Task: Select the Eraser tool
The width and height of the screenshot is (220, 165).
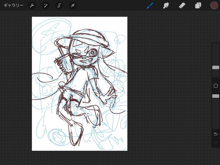Action: pyautogui.click(x=182, y=5)
